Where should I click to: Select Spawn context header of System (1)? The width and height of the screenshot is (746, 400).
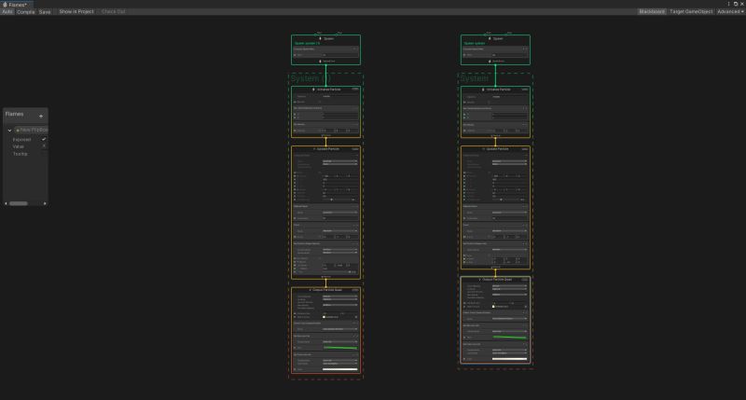325,38
